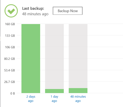Screen dimensions: 123x107
Task: Open the "2 days ago" restore point link
Action: click(x=31, y=99)
